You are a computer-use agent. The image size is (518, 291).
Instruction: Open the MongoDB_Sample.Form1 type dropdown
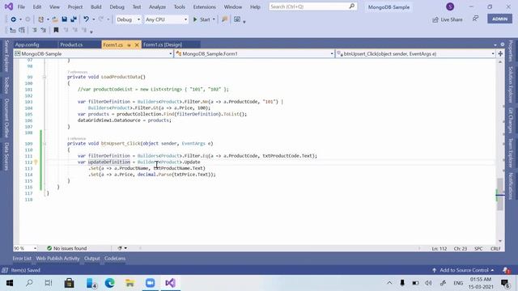(254, 53)
